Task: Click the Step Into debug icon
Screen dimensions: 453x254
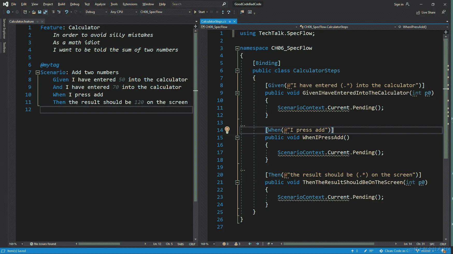Action: tap(223, 12)
